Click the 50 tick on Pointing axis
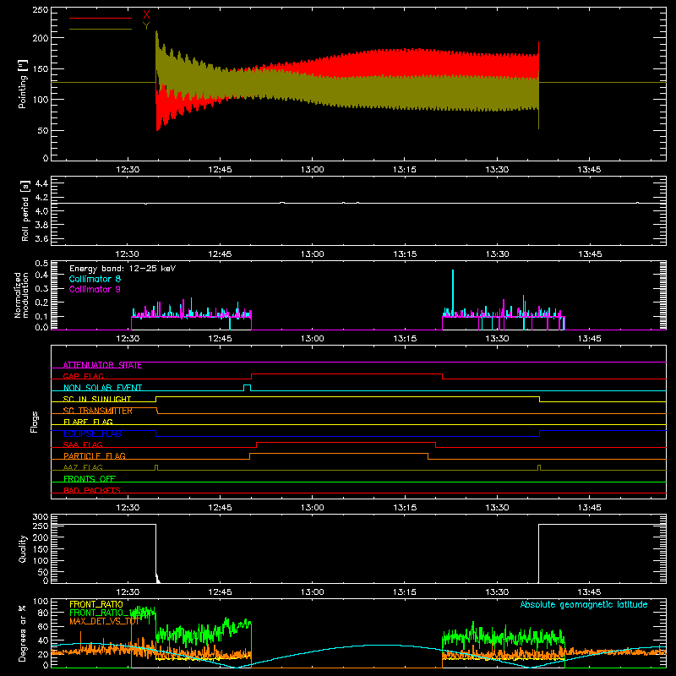Viewport: 676px width, 676px height. 43,131
